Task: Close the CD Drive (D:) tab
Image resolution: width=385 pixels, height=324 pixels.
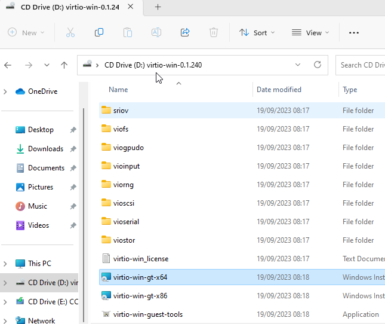Action: [131, 7]
